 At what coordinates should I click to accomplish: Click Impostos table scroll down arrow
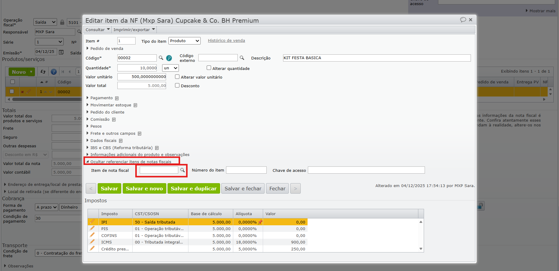pyautogui.click(x=421, y=249)
